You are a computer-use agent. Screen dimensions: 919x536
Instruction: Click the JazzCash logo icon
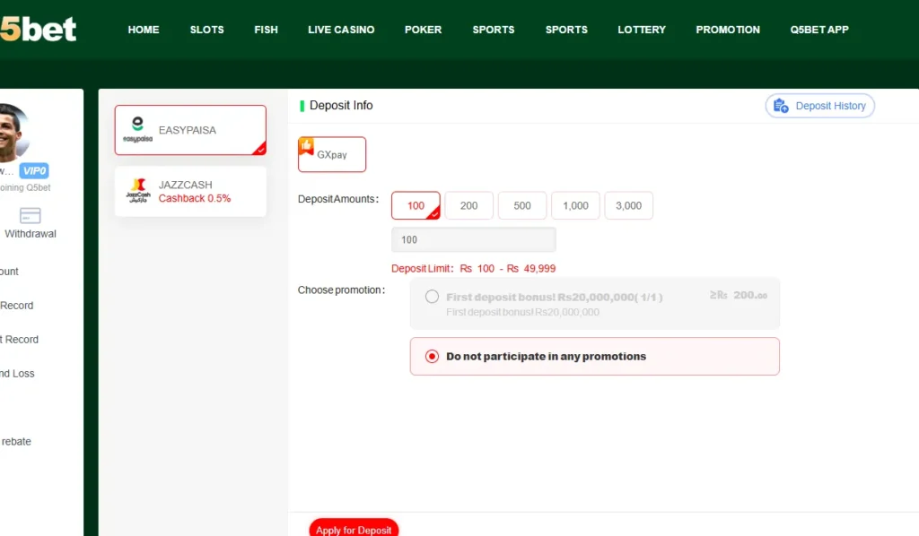138,191
